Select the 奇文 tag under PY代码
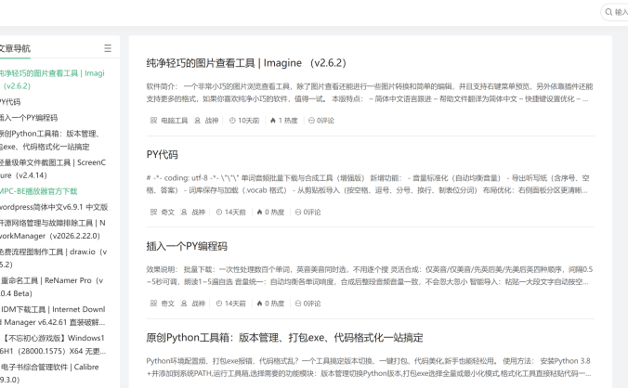 coord(168,212)
